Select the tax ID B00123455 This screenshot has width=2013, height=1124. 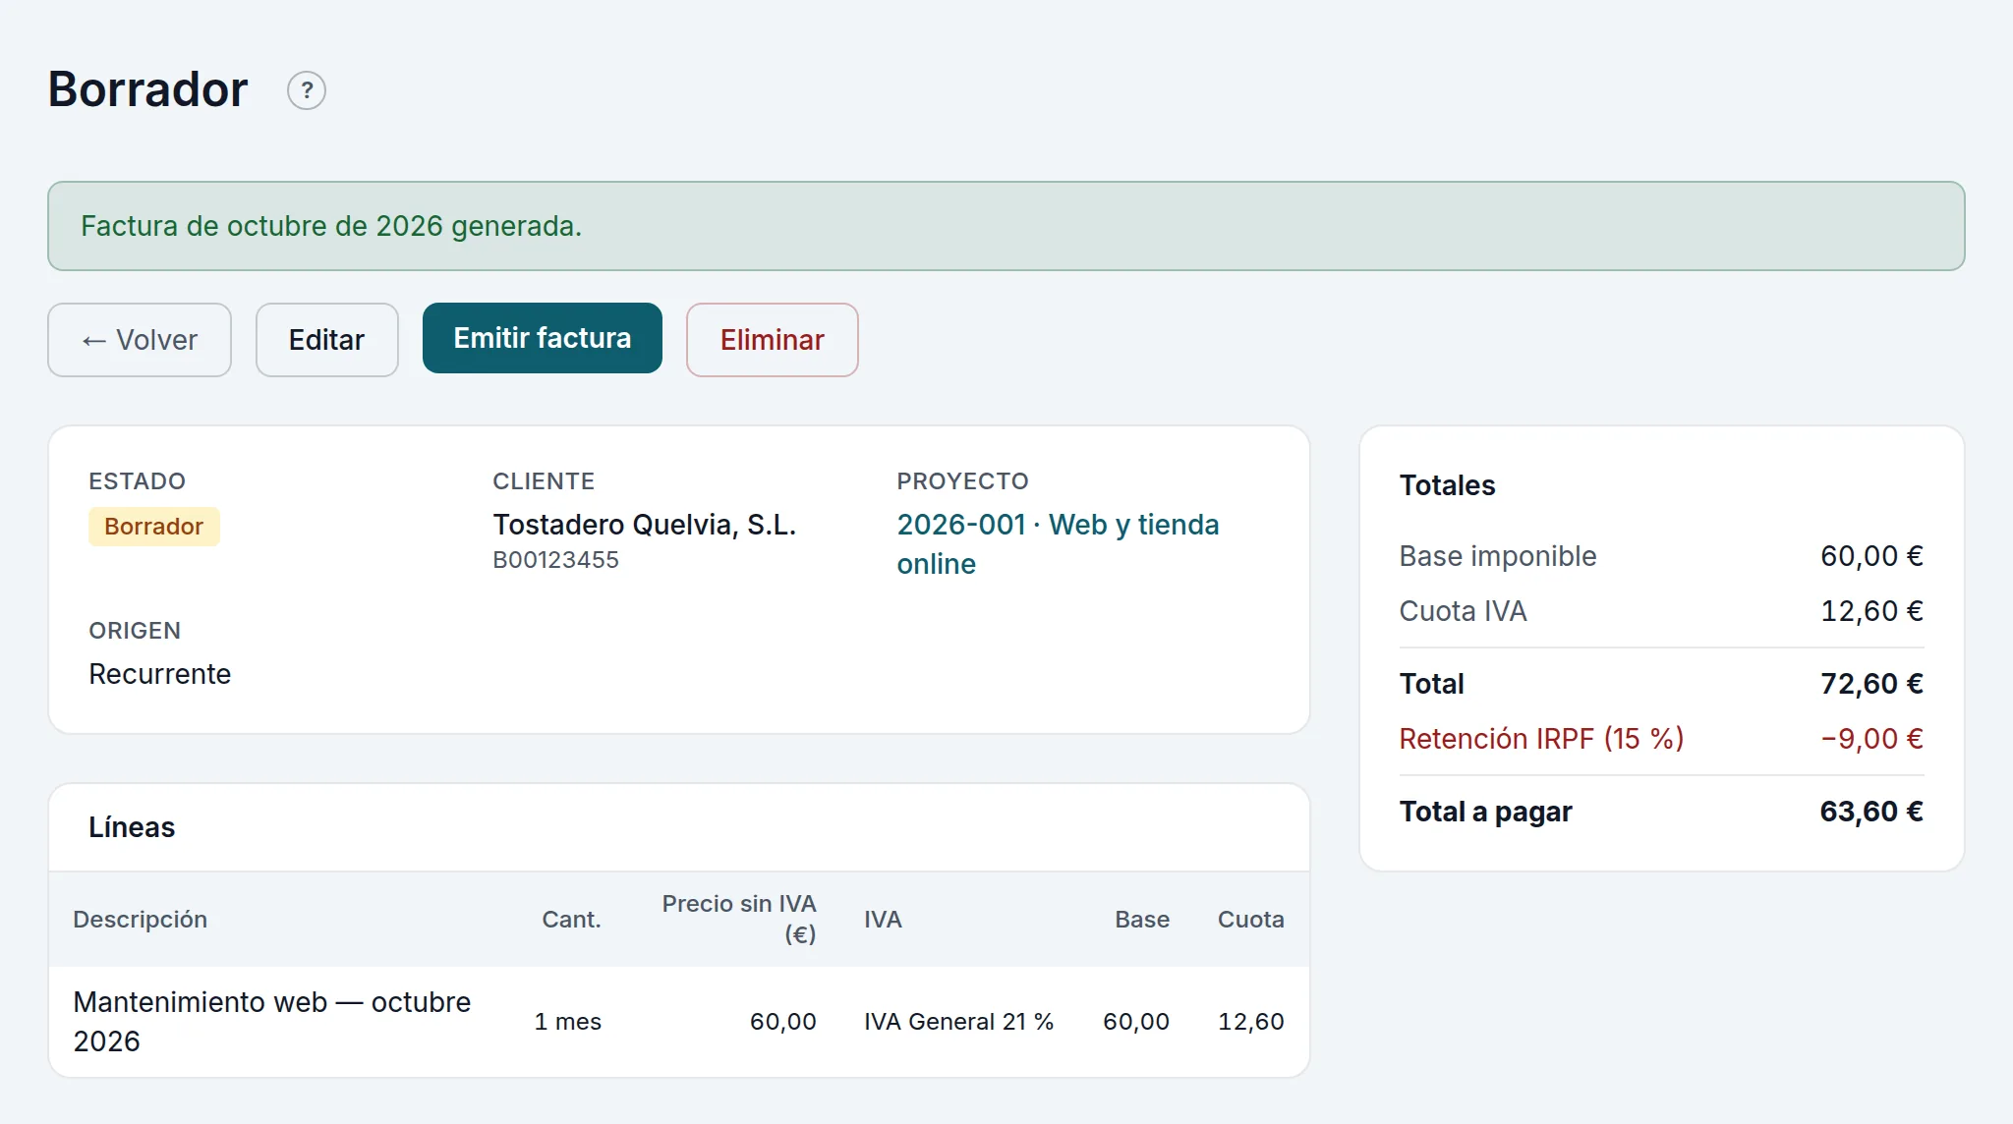(x=555, y=560)
